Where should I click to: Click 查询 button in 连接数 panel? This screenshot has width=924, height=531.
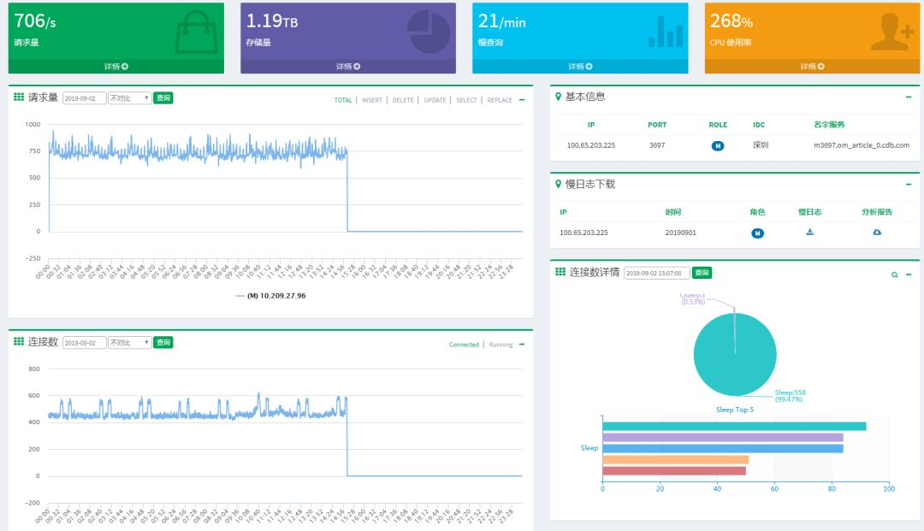163,343
